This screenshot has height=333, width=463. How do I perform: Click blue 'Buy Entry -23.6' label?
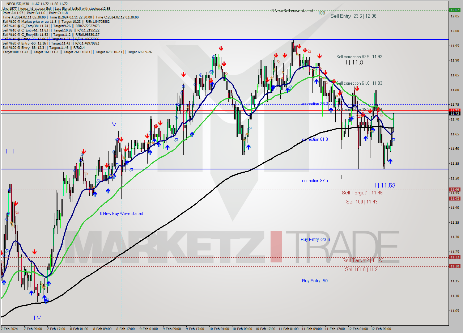[x=315, y=240]
